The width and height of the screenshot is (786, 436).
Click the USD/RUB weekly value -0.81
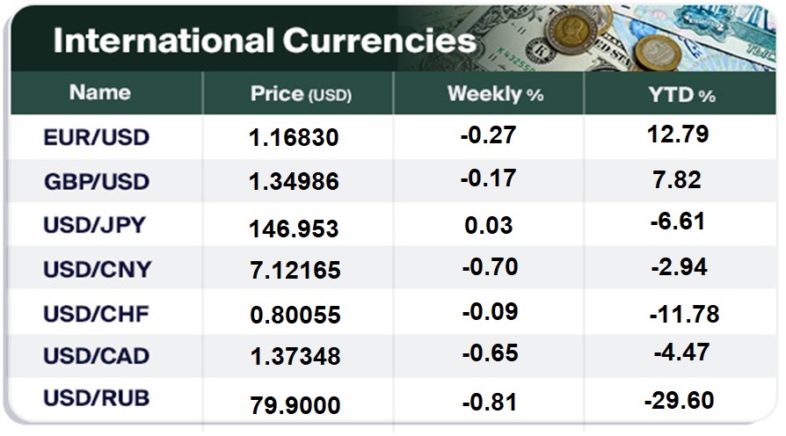(x=489, y=402)
